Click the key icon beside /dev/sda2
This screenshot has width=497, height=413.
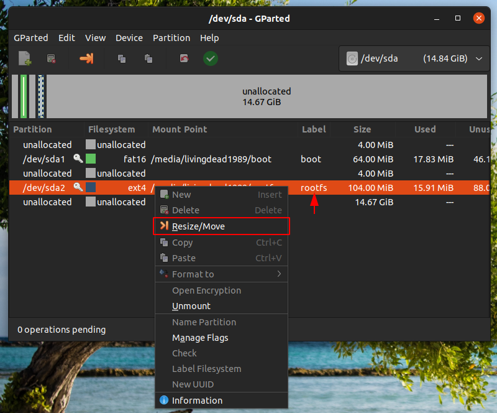click(78, 187)
